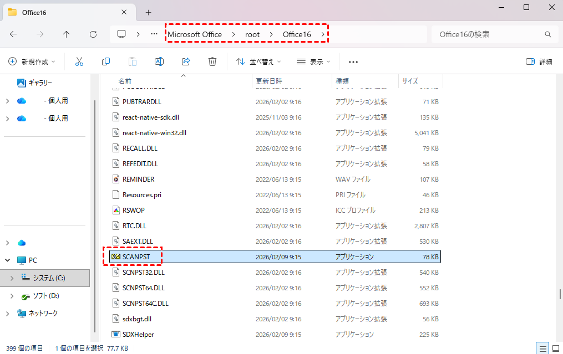Open the 表示 view dropdown
The height and width of the screenshot is (354, 563).
tap(313, 61)
